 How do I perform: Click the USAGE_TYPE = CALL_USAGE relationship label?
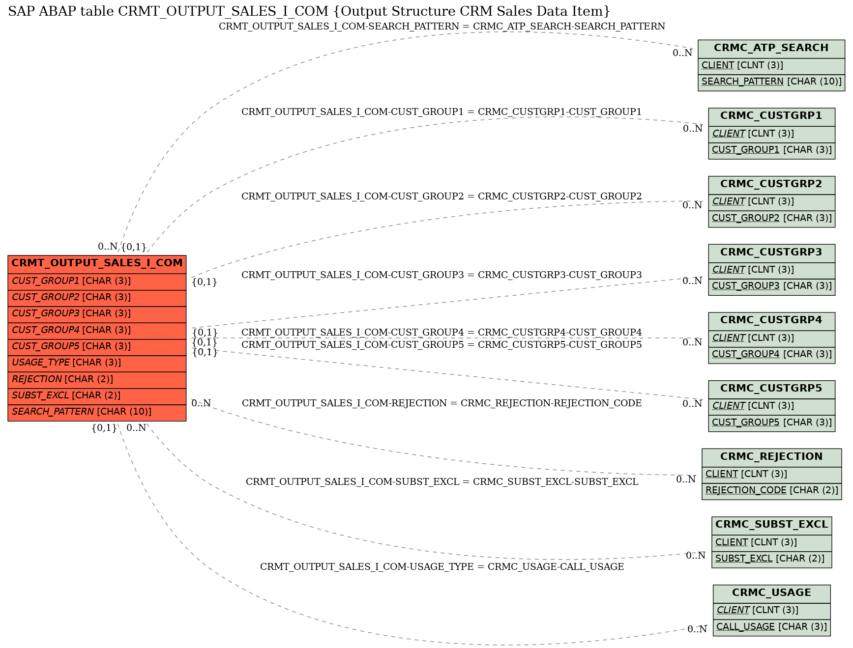click(442, 567)
